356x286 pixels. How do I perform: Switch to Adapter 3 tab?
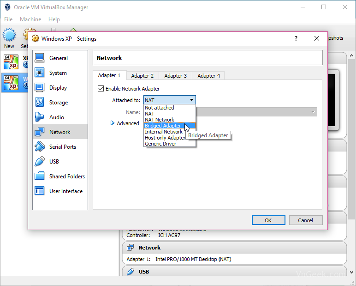176,76
